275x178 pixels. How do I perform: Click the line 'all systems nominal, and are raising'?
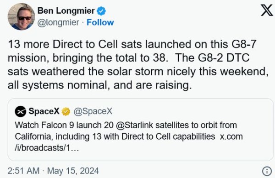99,85
